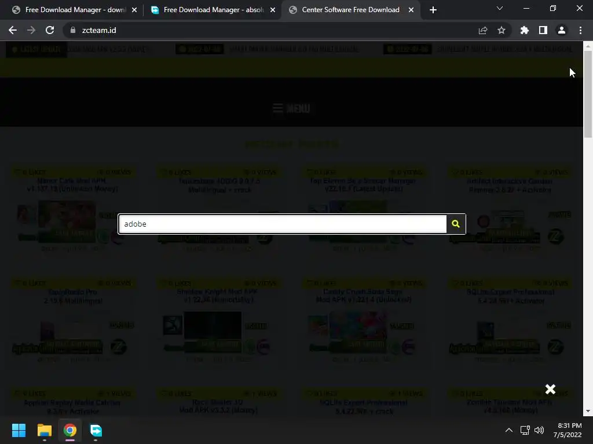Screen dimensions: 593x444
Task: Click the scrollbar up arrow
Action: click(588, 46)
